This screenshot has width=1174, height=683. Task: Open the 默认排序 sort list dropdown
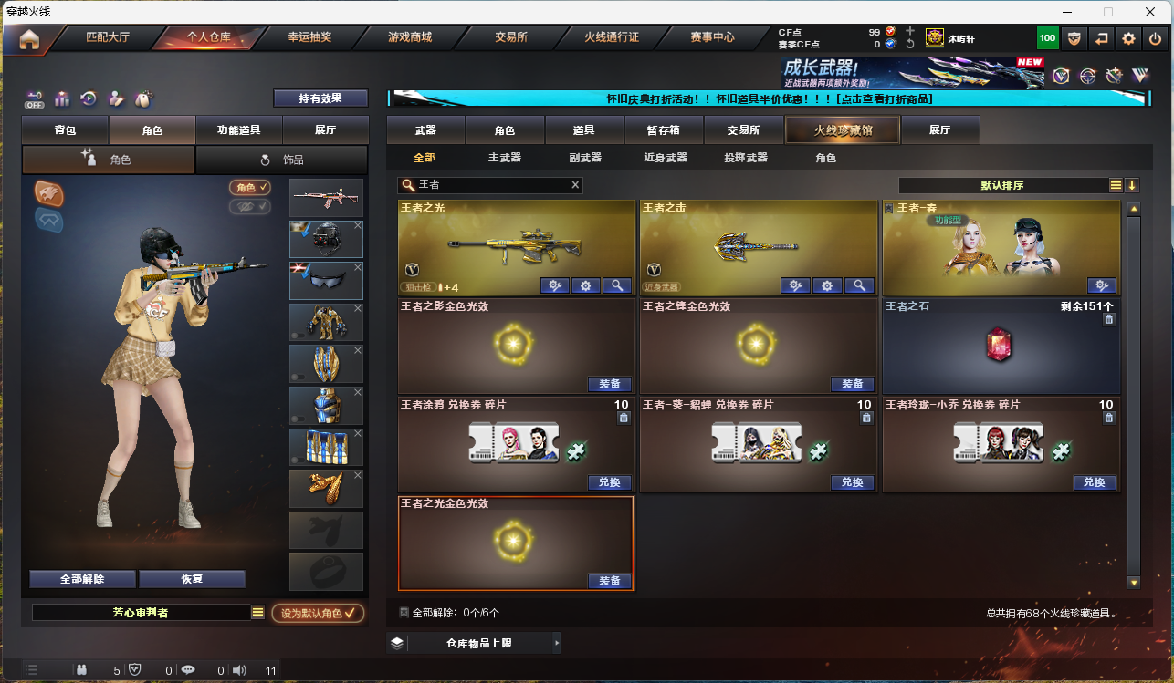click(x=1116, y=185)
